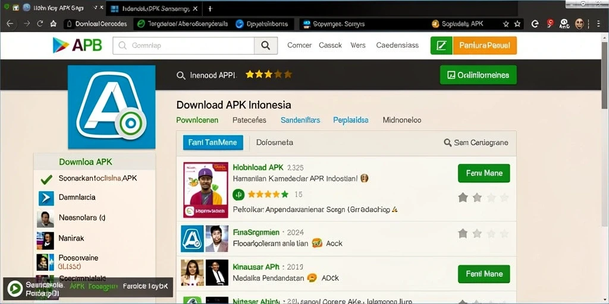Rate Hlobnload APK with grey stars
The width and height of the screenshot is (609, 304).
click(484, 198)
